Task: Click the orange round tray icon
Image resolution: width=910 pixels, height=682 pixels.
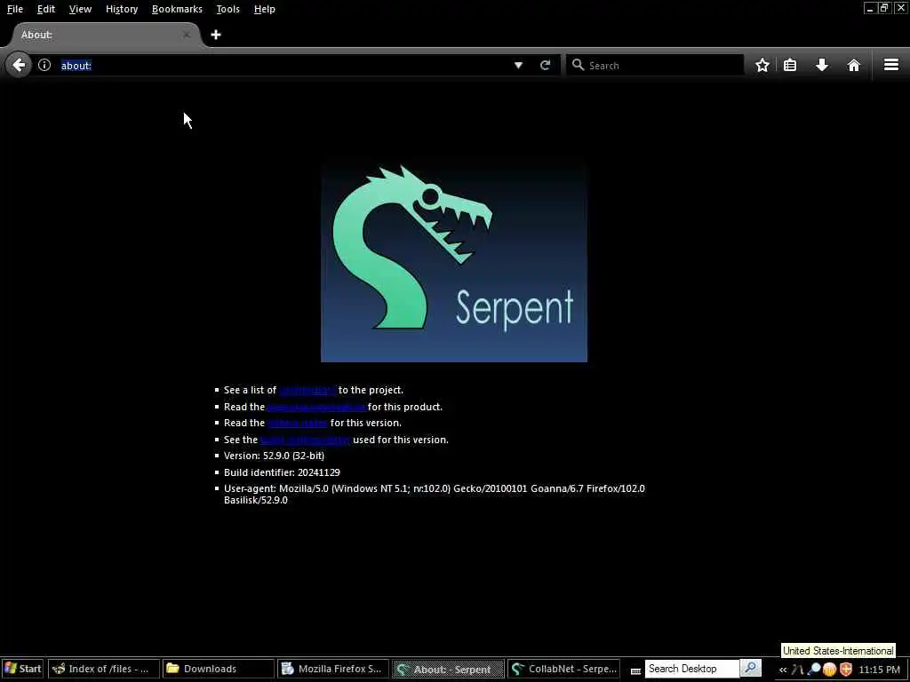Action: click(x=829, y=670)
